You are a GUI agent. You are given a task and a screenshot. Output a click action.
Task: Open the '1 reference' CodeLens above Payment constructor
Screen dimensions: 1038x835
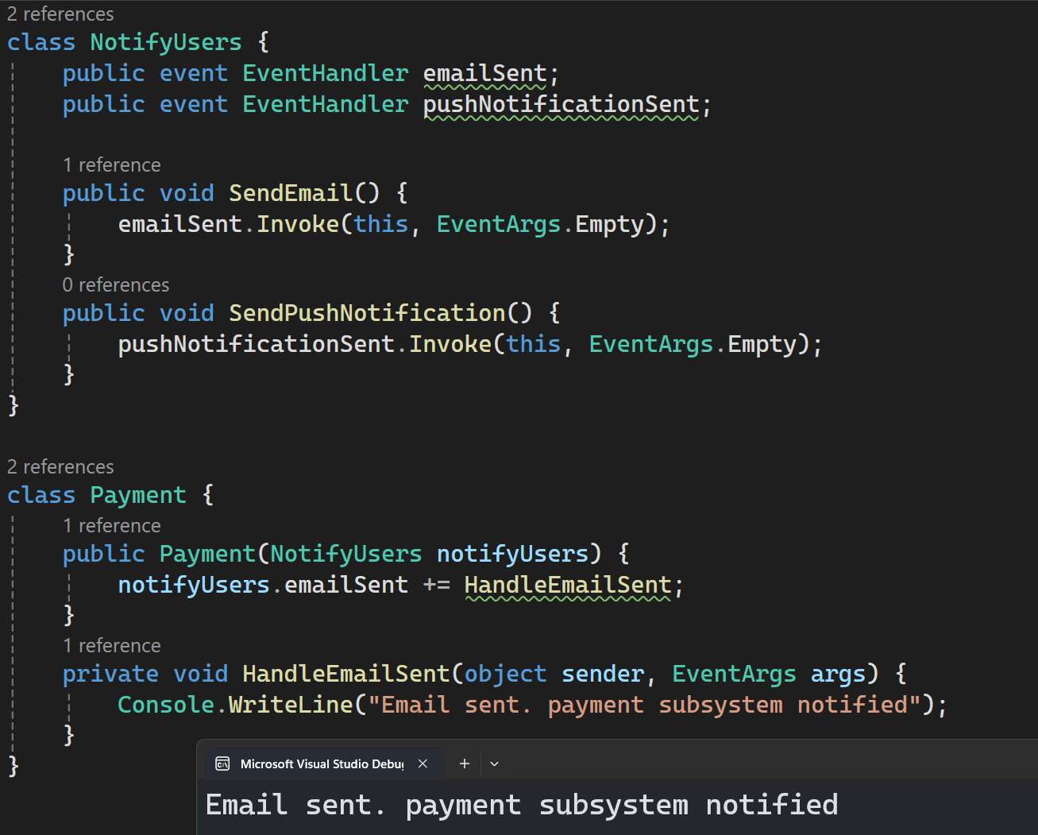112,525
